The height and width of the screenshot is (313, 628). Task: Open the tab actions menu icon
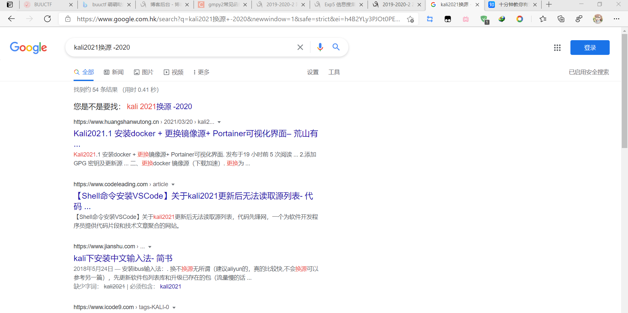point(10,5)
